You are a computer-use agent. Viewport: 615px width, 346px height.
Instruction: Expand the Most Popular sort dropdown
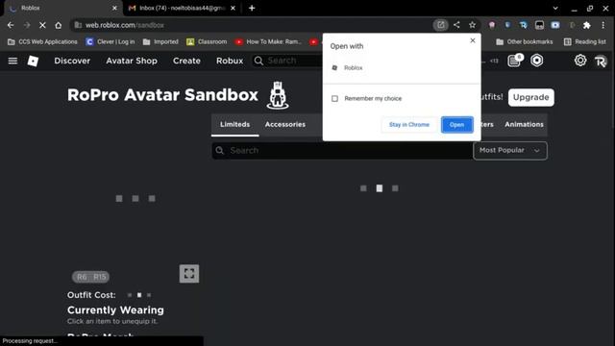click(x=510, y=151)
